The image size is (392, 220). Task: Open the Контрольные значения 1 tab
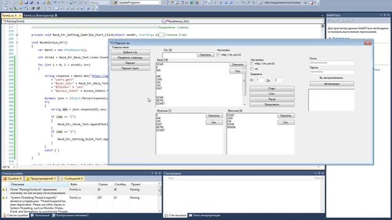coord(70,215)
